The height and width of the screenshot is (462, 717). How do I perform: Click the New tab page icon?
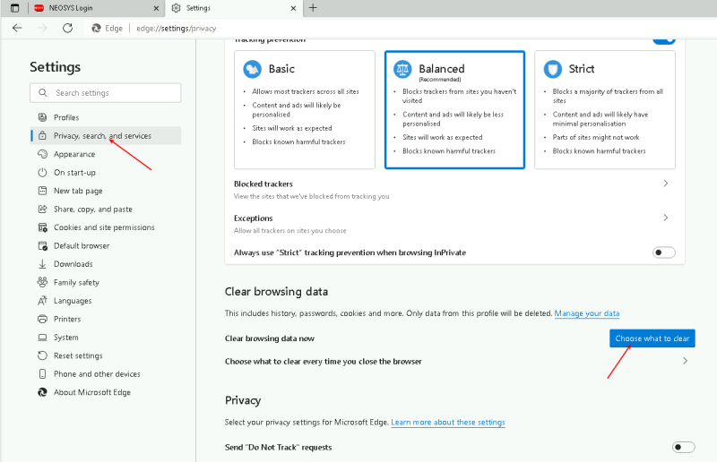point(42,191)
